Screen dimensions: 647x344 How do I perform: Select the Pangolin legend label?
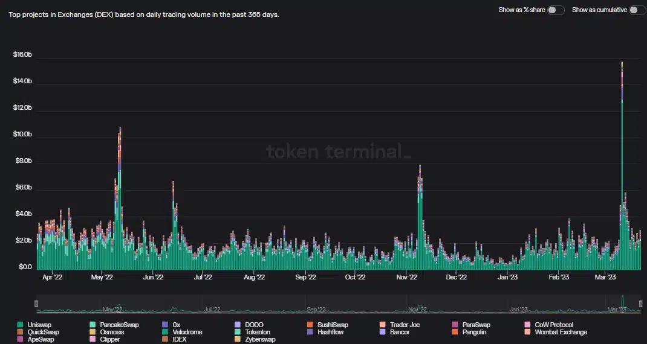[475, 332]
